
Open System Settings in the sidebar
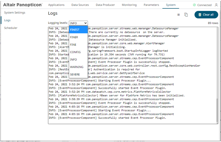tap(15, 12)
